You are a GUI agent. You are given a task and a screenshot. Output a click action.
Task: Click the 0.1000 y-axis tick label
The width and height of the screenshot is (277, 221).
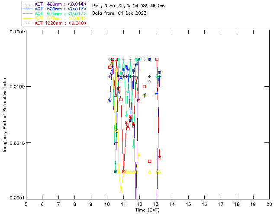click(17, 32)
